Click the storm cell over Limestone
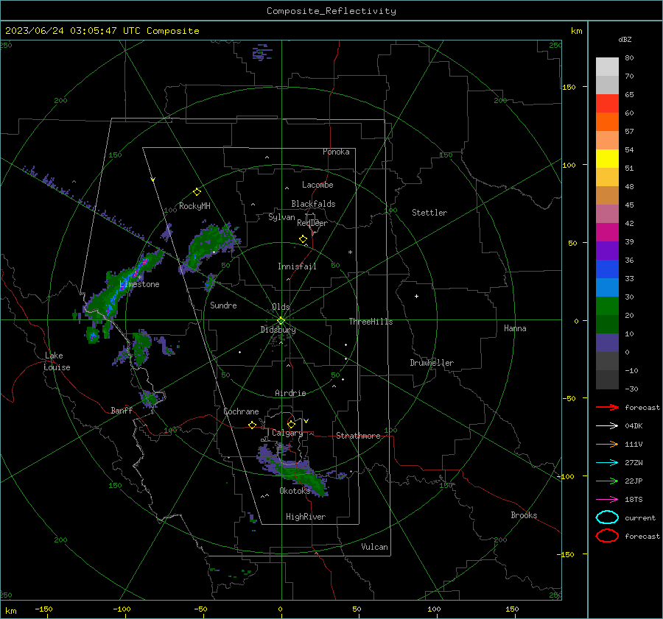 click(x=122, y=287)
